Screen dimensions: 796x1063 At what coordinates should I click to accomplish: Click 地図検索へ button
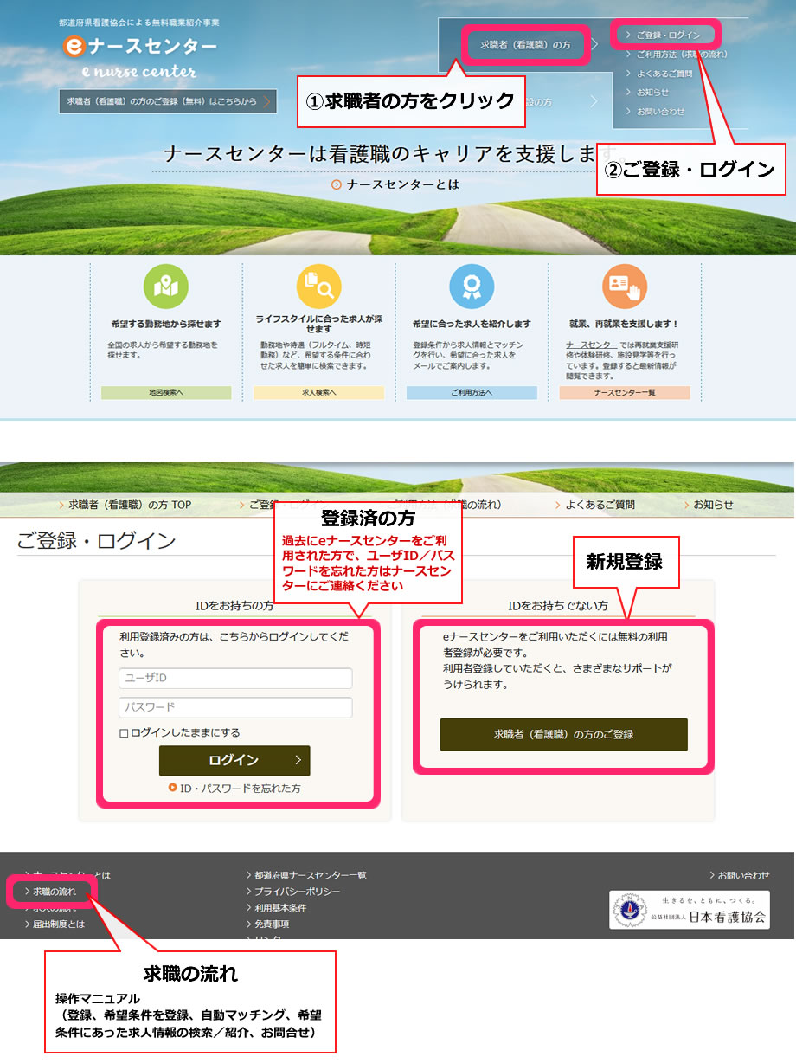[x=166, y=392]
